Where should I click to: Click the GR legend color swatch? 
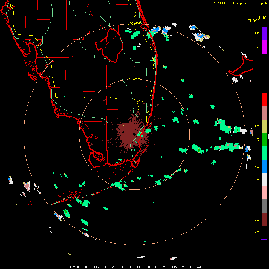coord(264,113)
